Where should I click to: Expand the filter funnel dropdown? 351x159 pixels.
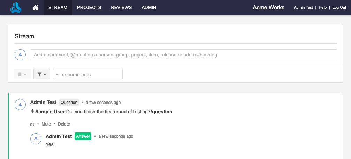pyautogui.click(x=42, y=74)
